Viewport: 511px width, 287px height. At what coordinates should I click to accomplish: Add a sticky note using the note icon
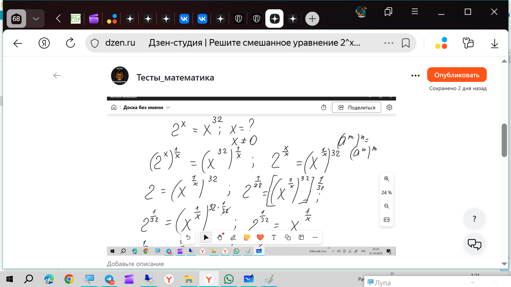click(247, 237)
